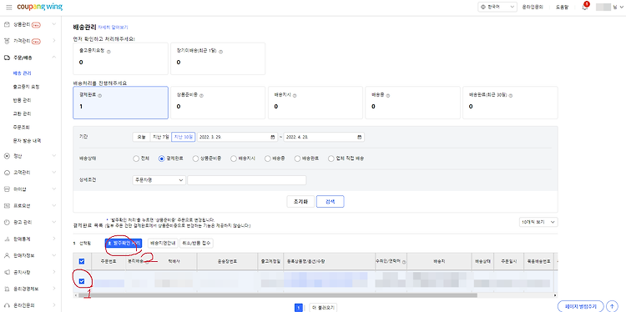Open the hamburger menu next to Coupang Wing logo
The height and width of the screenshot is (312, 626).
coord(9,8)
